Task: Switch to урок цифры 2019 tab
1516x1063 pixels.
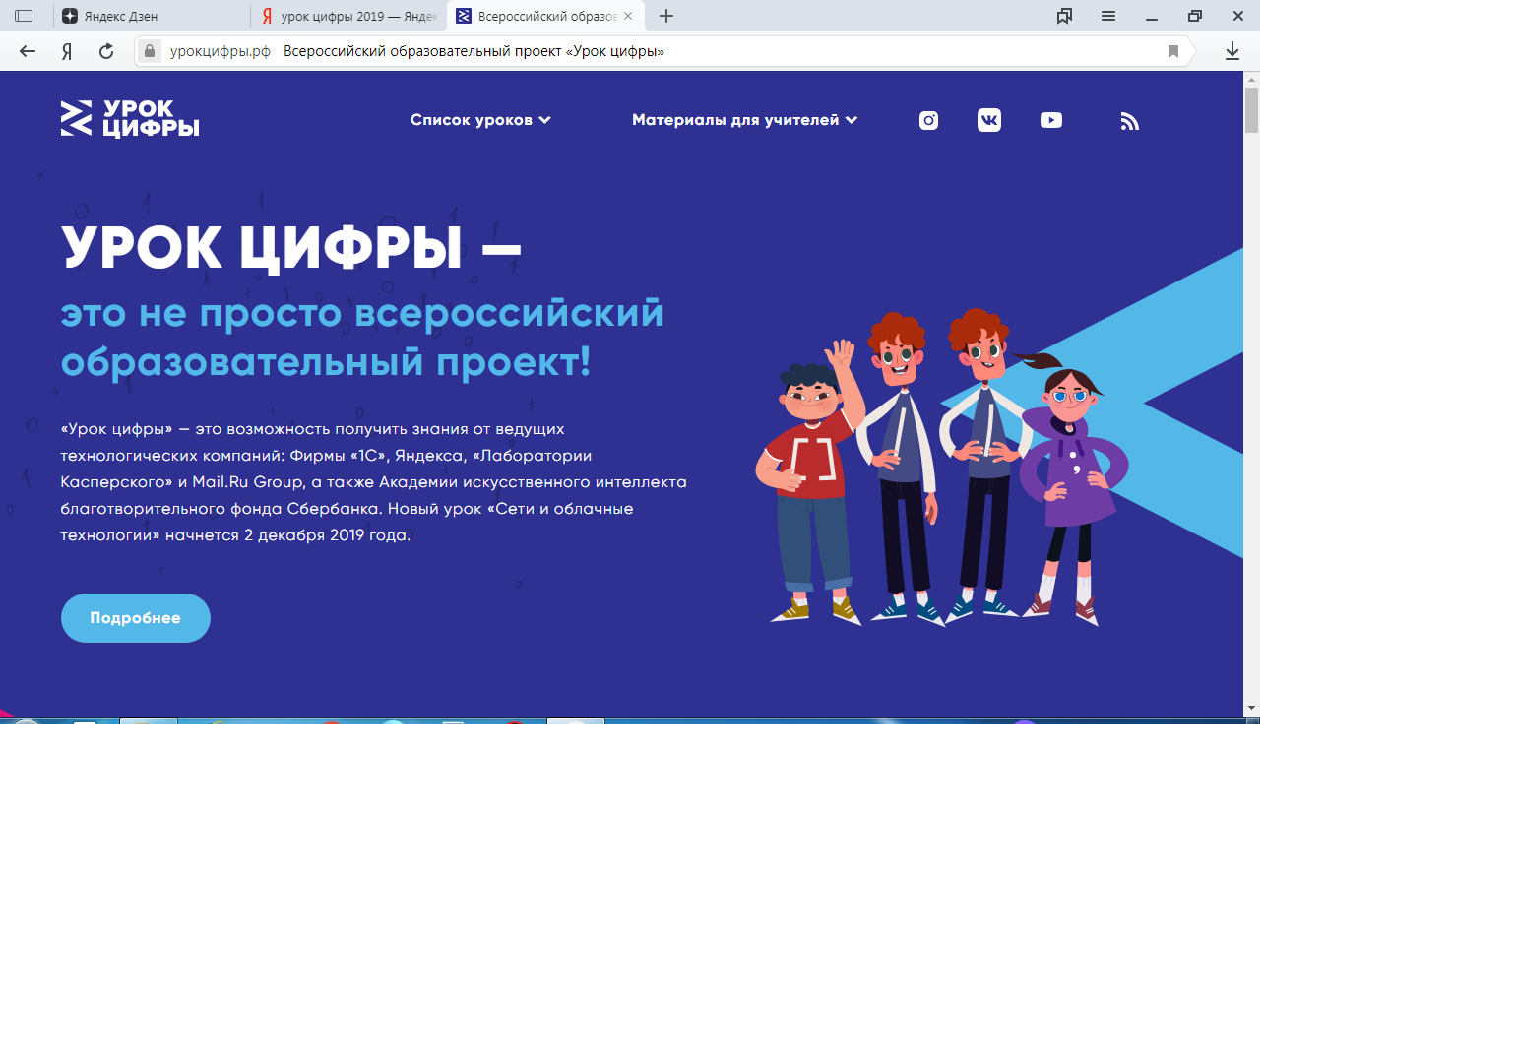Action: pyautogui.click(x=349, y=16)
